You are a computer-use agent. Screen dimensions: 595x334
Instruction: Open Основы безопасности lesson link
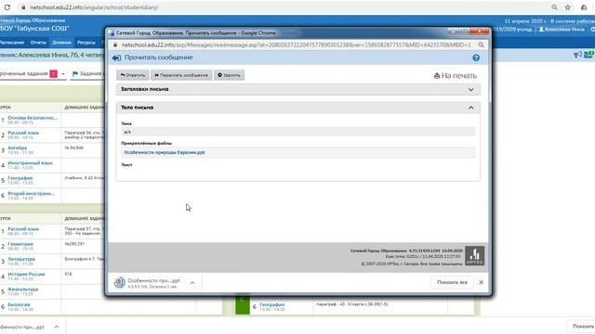click(33, 118)
